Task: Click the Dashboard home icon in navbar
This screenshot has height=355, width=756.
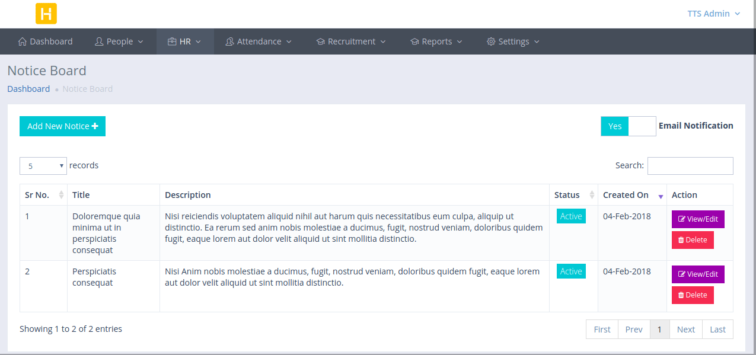Action: 23,41
